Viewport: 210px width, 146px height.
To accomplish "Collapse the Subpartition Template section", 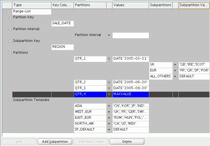I will click(10, 100).
